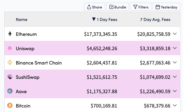The image size is (183, 112).
Task: Click Ethereum 1 day fees $17,373,345.35
Action: [x=101, y=34]
